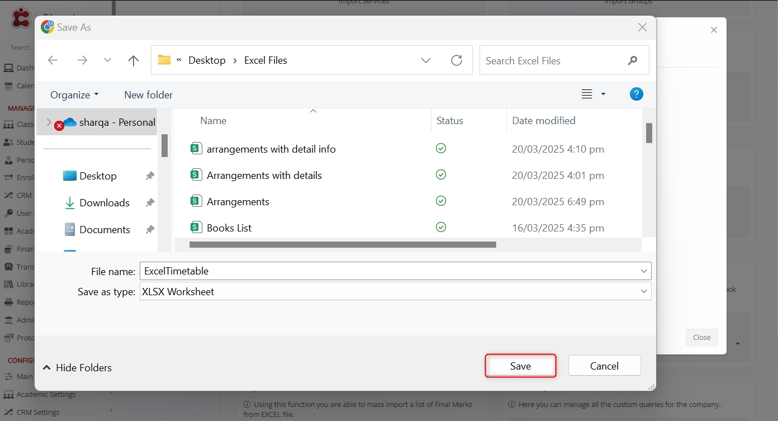Click the File name input field
Viewport: 778px width, 421px height.
(388, 271)
